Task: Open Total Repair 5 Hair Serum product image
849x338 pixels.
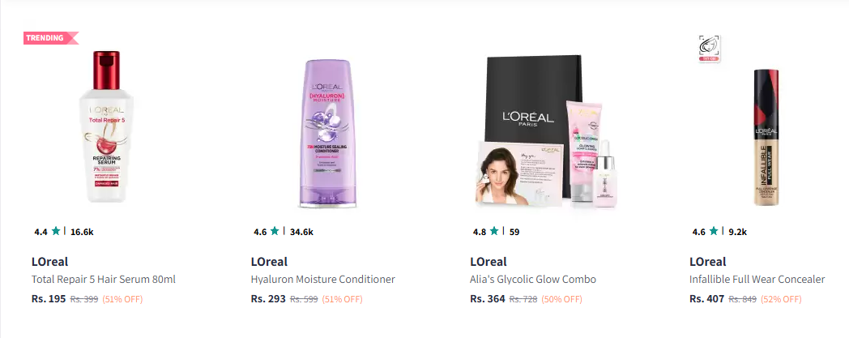Action: click(106, 126)
